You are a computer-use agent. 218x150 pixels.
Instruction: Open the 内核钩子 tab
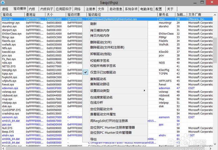click(46, 9)
